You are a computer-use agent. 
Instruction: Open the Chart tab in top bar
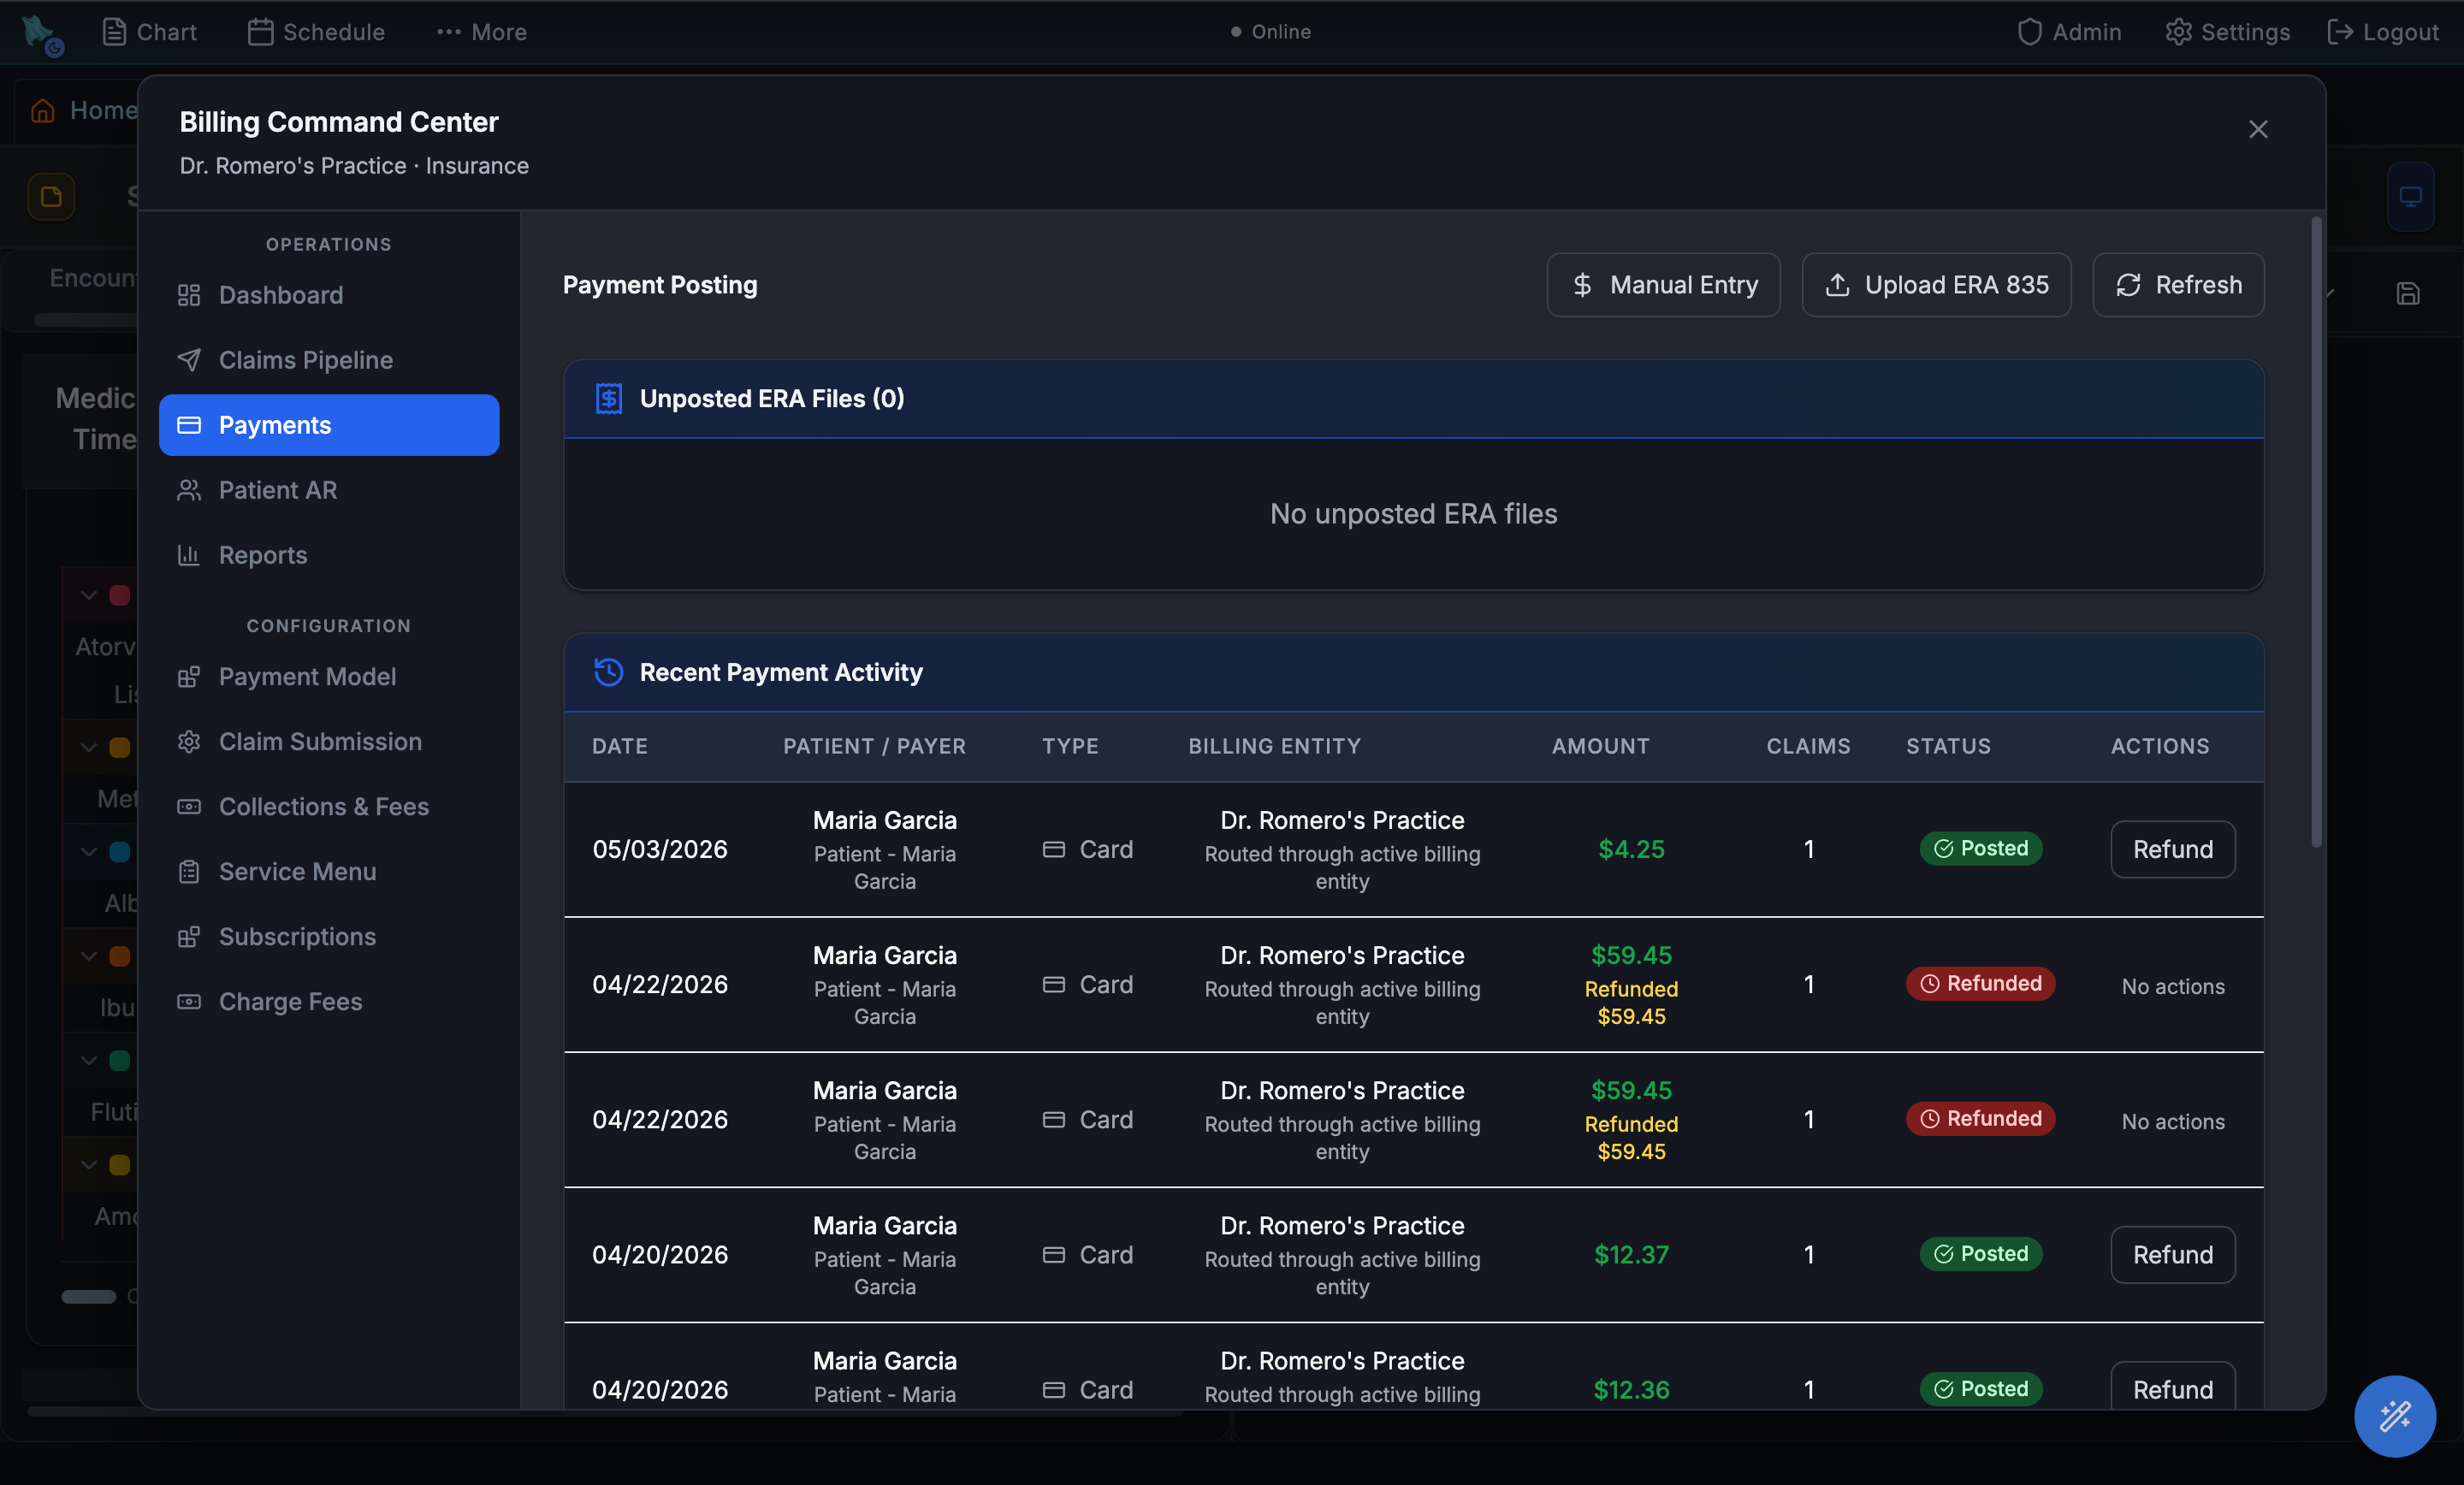point(149,32)
